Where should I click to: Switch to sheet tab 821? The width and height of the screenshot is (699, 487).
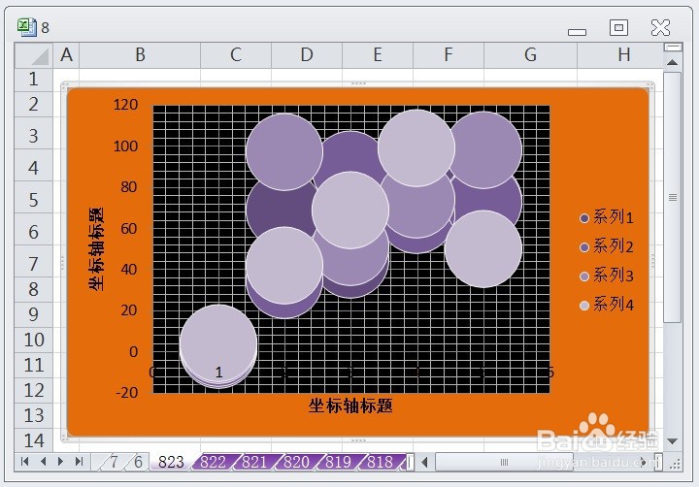tap(254, 462)
